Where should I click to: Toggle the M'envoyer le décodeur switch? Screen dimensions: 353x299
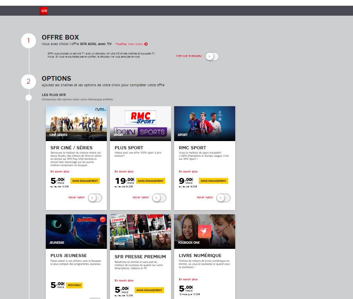pyautogui.click(x=212, y=56)
